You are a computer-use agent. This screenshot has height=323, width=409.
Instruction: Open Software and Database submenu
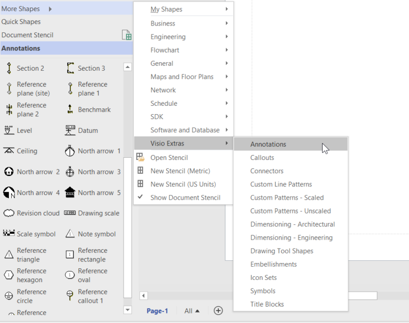pyautogui.click(x=184, y=130)
